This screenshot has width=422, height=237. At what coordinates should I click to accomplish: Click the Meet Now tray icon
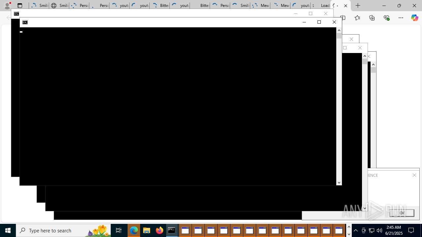[x=364, y=230]
